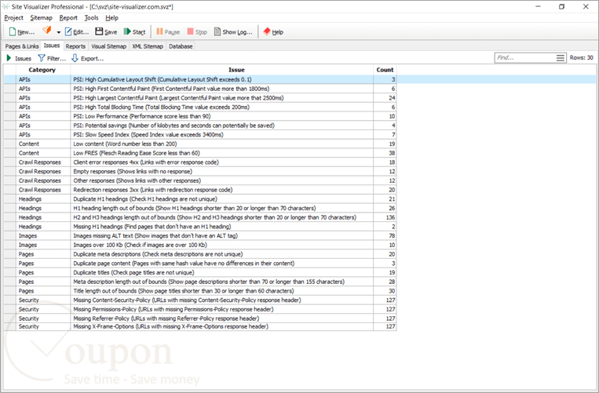Click the Edit project toolbar button
599x393 pixels.
pyautogui.click(x=77, y=32)
